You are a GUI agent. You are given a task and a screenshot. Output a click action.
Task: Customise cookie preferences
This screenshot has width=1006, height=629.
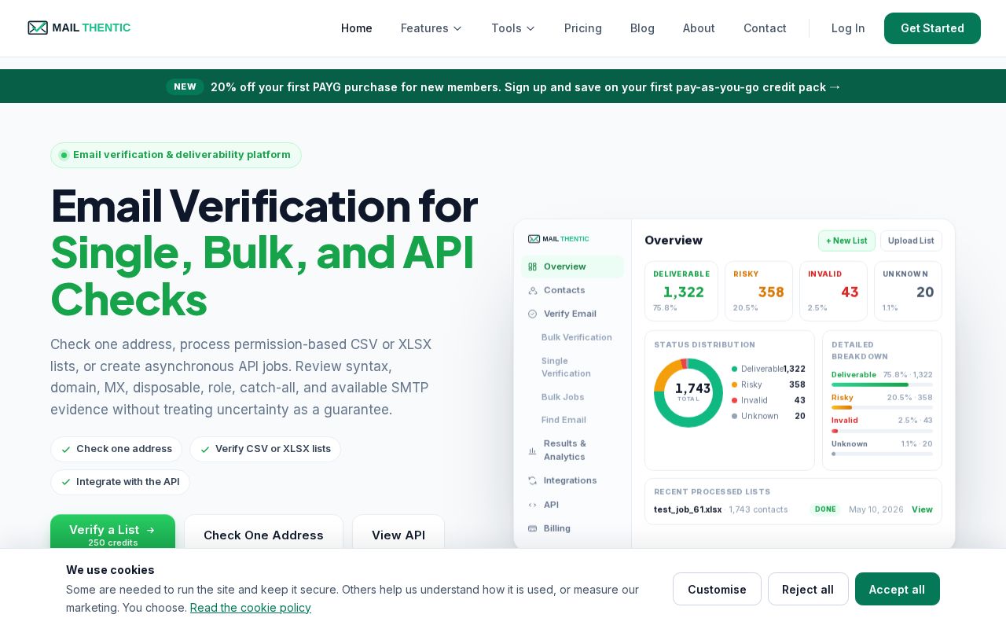717,589
